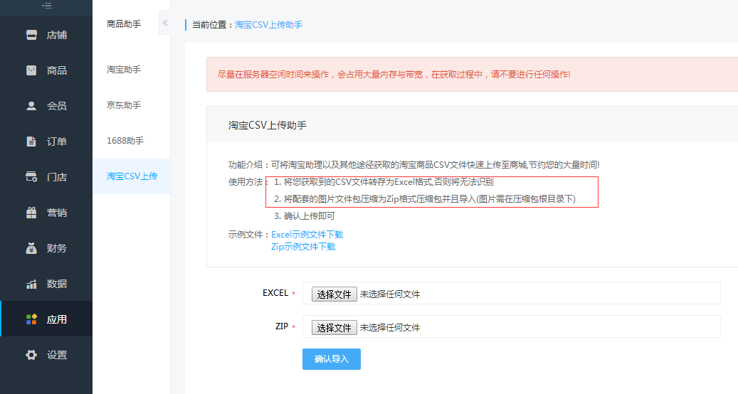Click the 会员 member person icon
The width and height of the screenshot is (738, 394).
pos(31,106)
